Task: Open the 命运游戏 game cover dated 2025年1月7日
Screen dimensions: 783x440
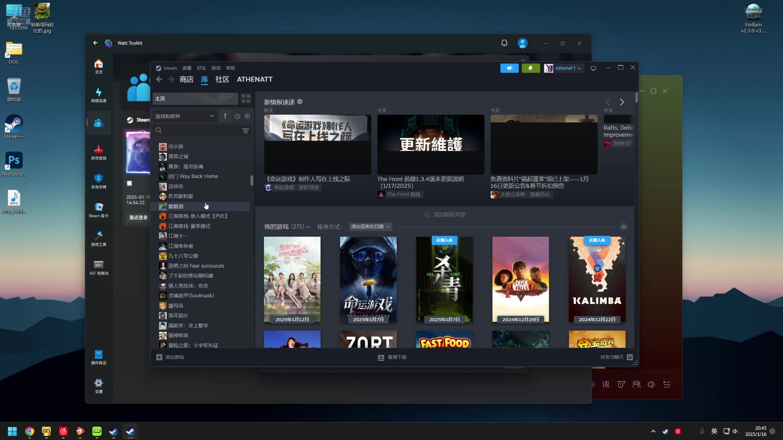Action: point(368,280)
